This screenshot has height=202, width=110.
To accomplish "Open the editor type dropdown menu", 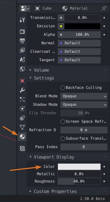I will (x=25, y=8).
